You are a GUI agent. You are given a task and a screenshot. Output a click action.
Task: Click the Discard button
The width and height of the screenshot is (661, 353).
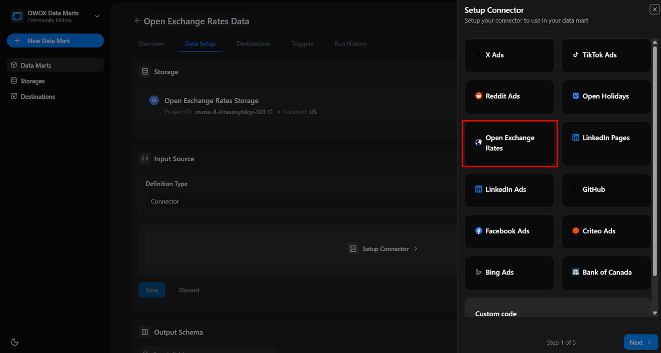pyautogui.click(x=189, y=290)
